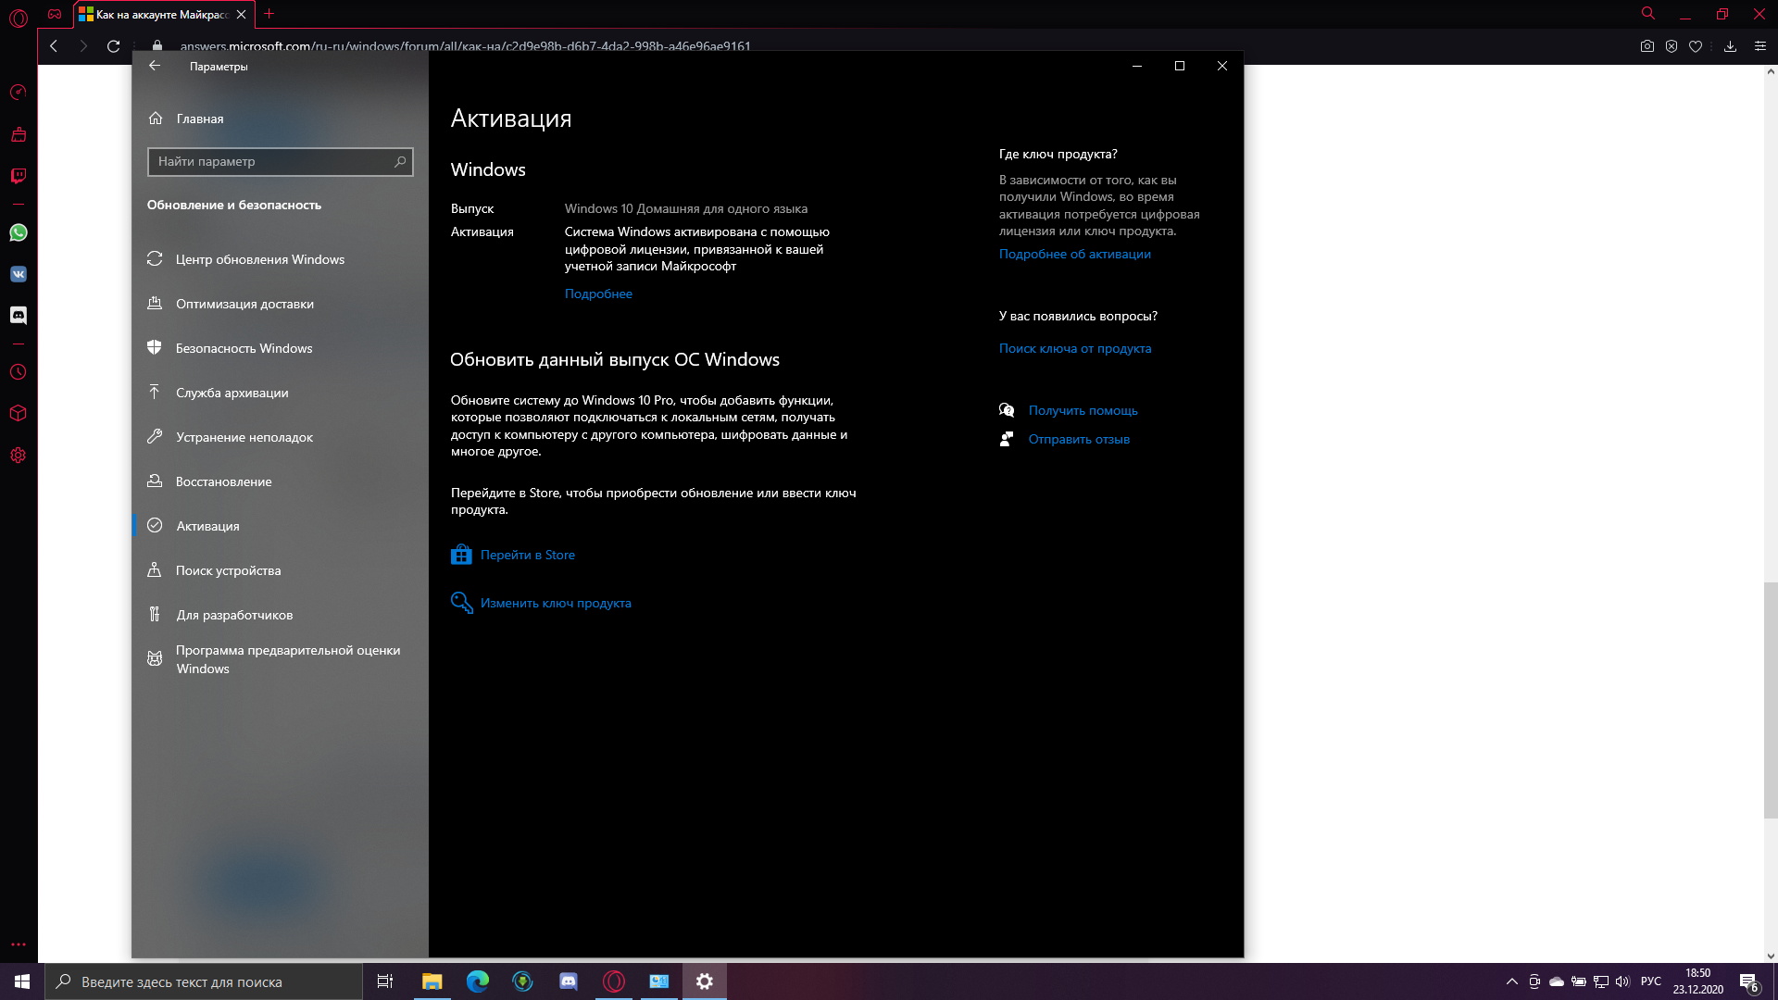Switch РУС input language indicator

[x=1651, y=981]
